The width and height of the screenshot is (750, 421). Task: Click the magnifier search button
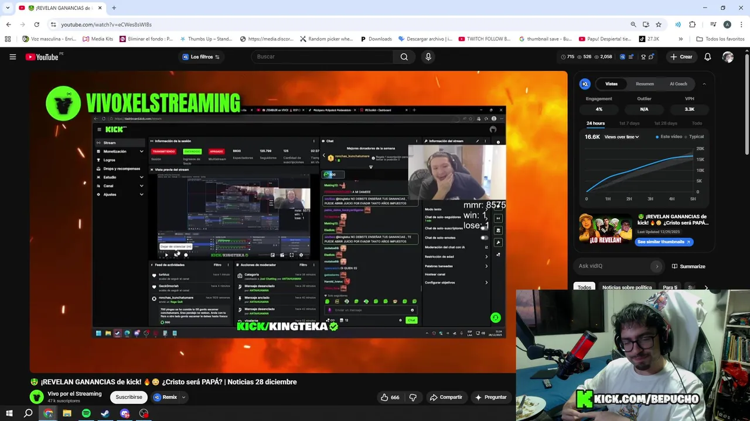[404, 57]
